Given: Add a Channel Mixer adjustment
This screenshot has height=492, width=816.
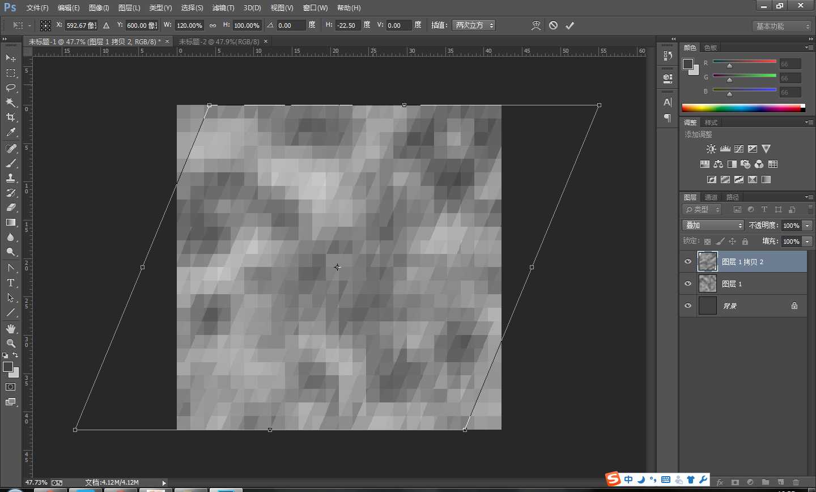Looking at the screenshot, I should [x=759, y=164].
